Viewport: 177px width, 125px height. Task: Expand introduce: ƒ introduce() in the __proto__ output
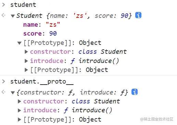[x=20, y=110]
